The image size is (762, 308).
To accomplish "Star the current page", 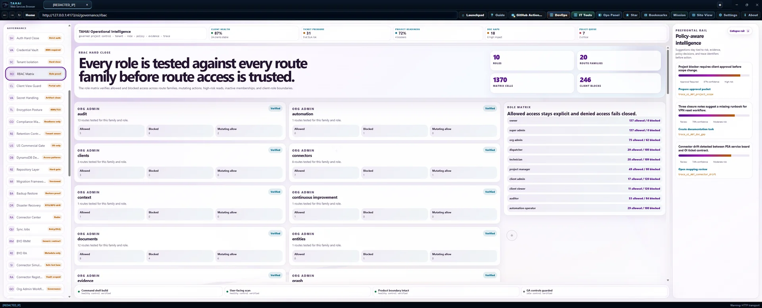I will (631, 15).
